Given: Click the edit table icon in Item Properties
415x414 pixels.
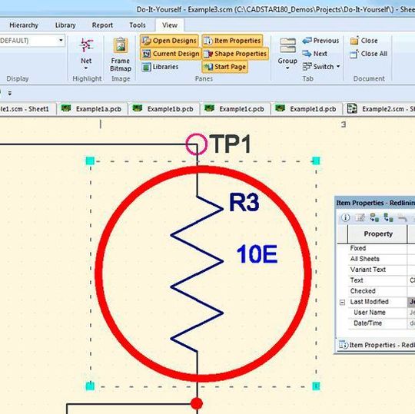Looking at the screenshot, I should pyautogui.click(x=360, y=217).
